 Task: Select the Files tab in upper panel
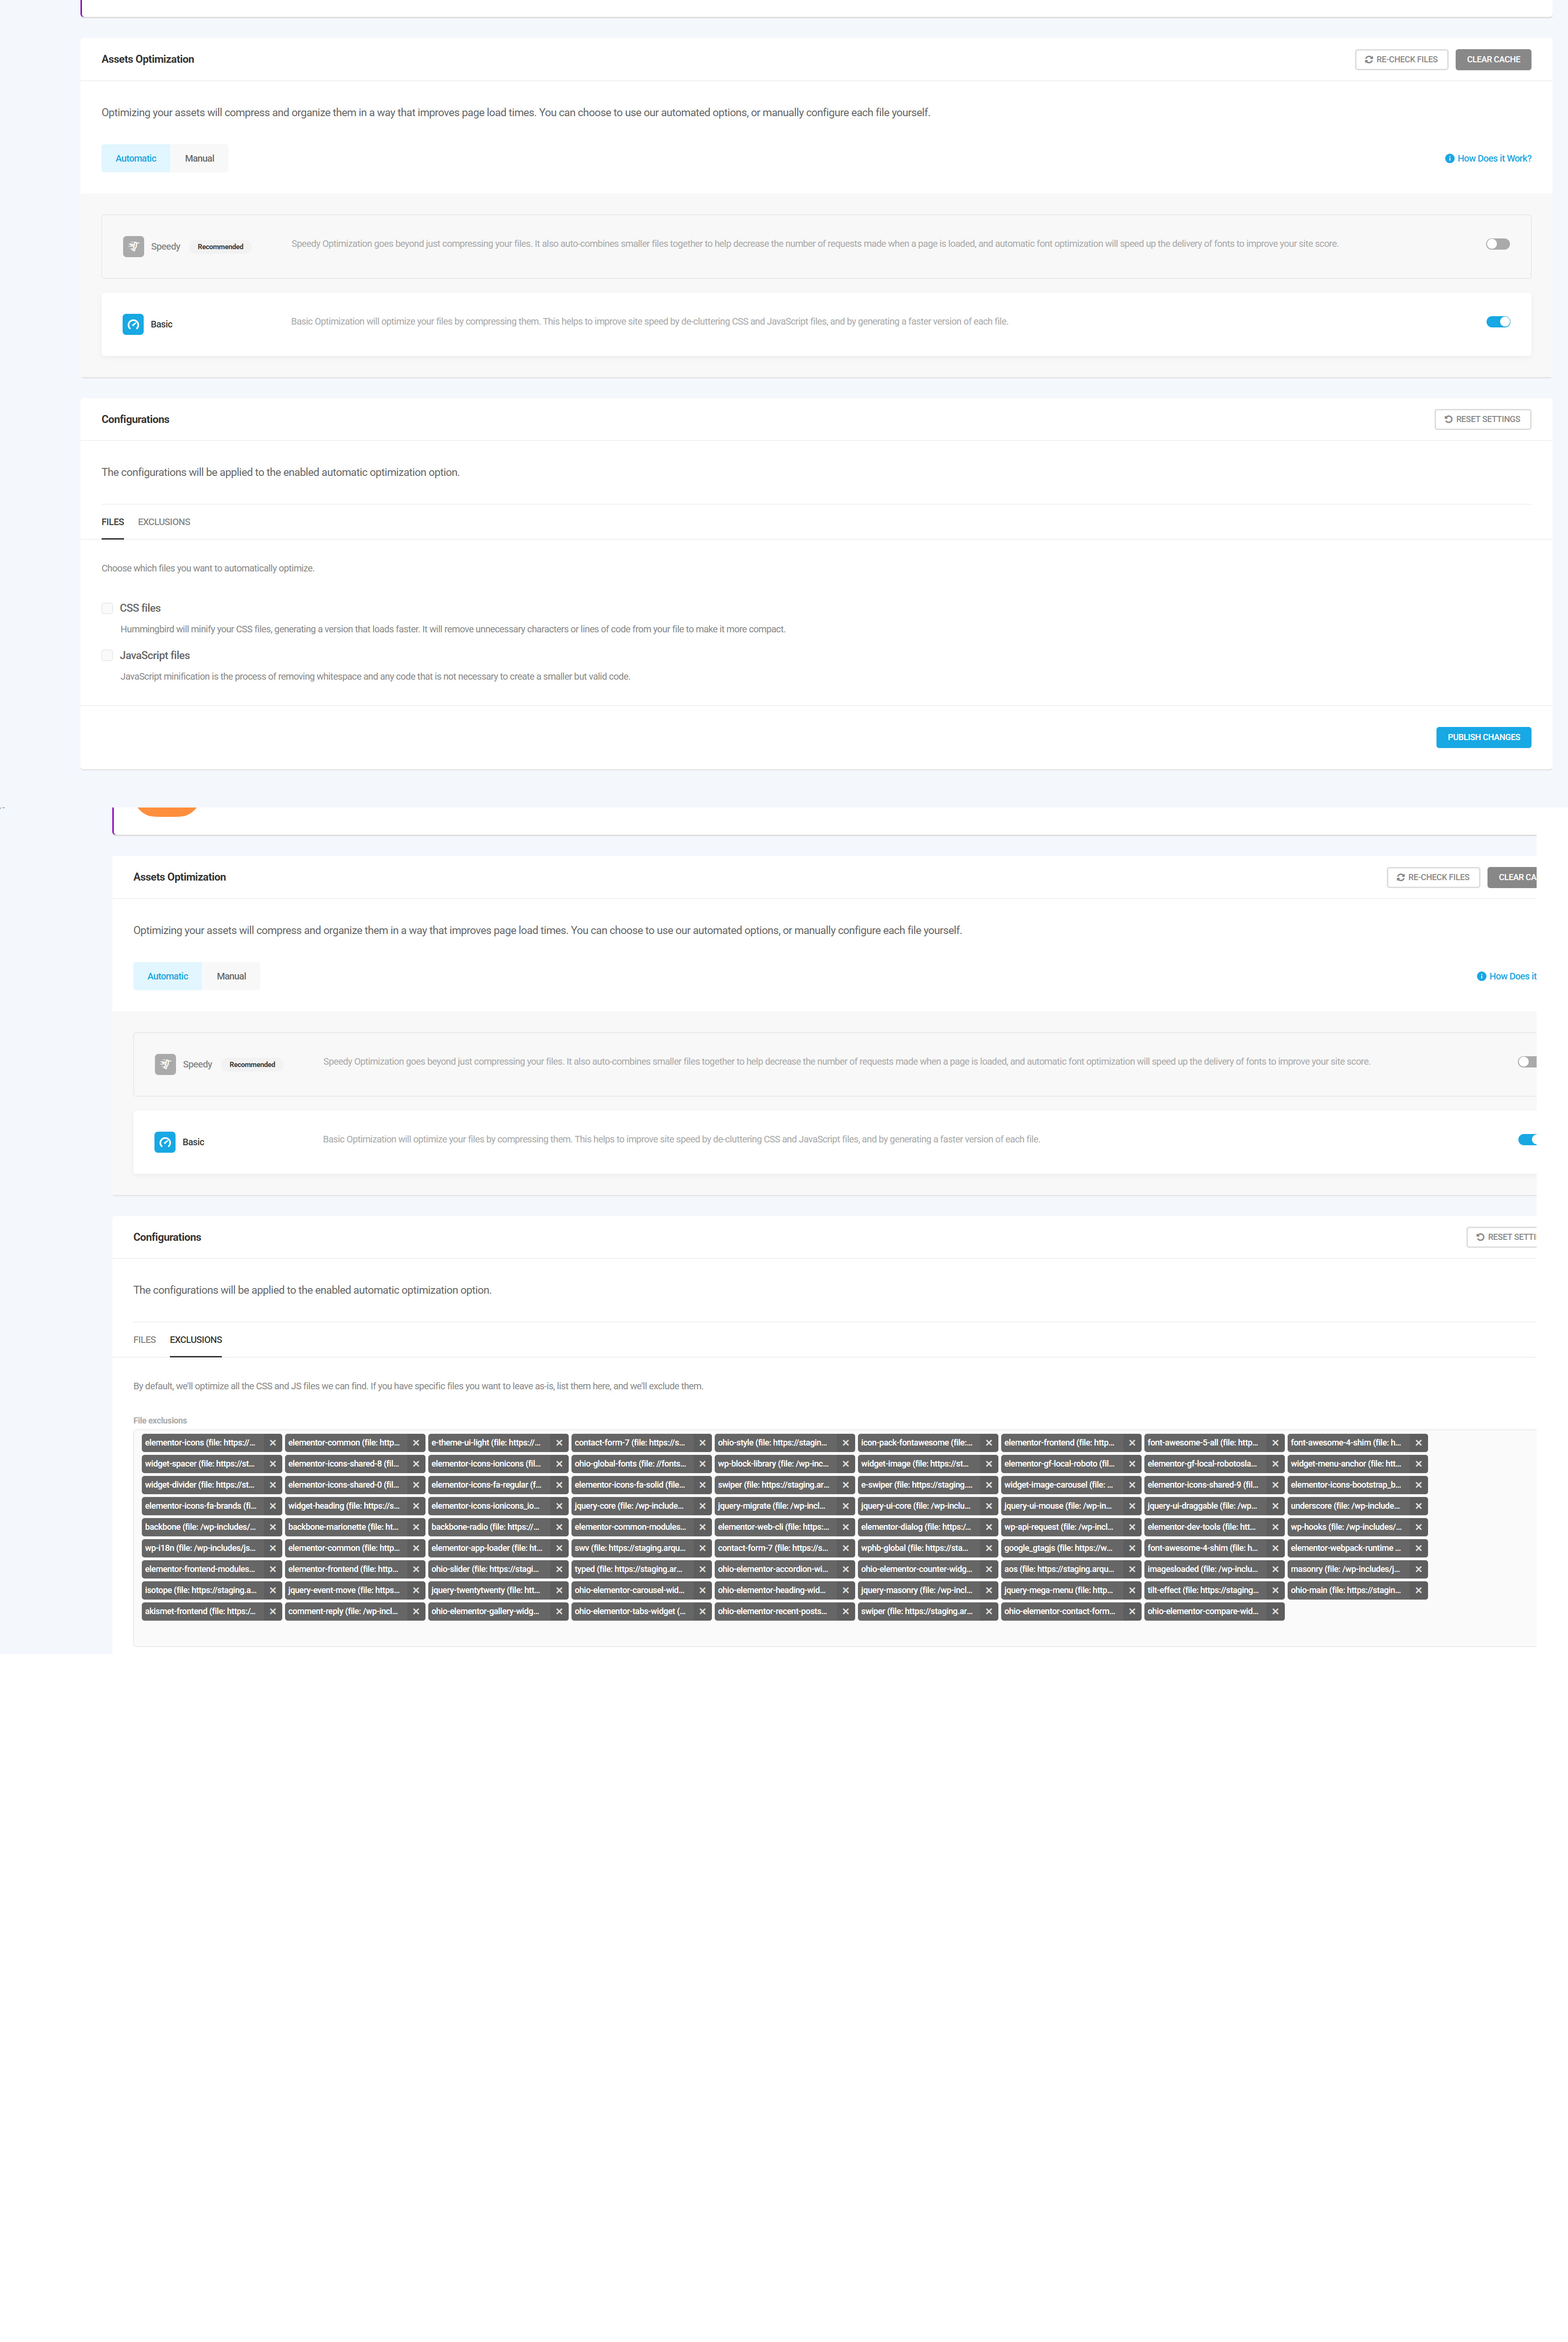[x=113, y=522]
